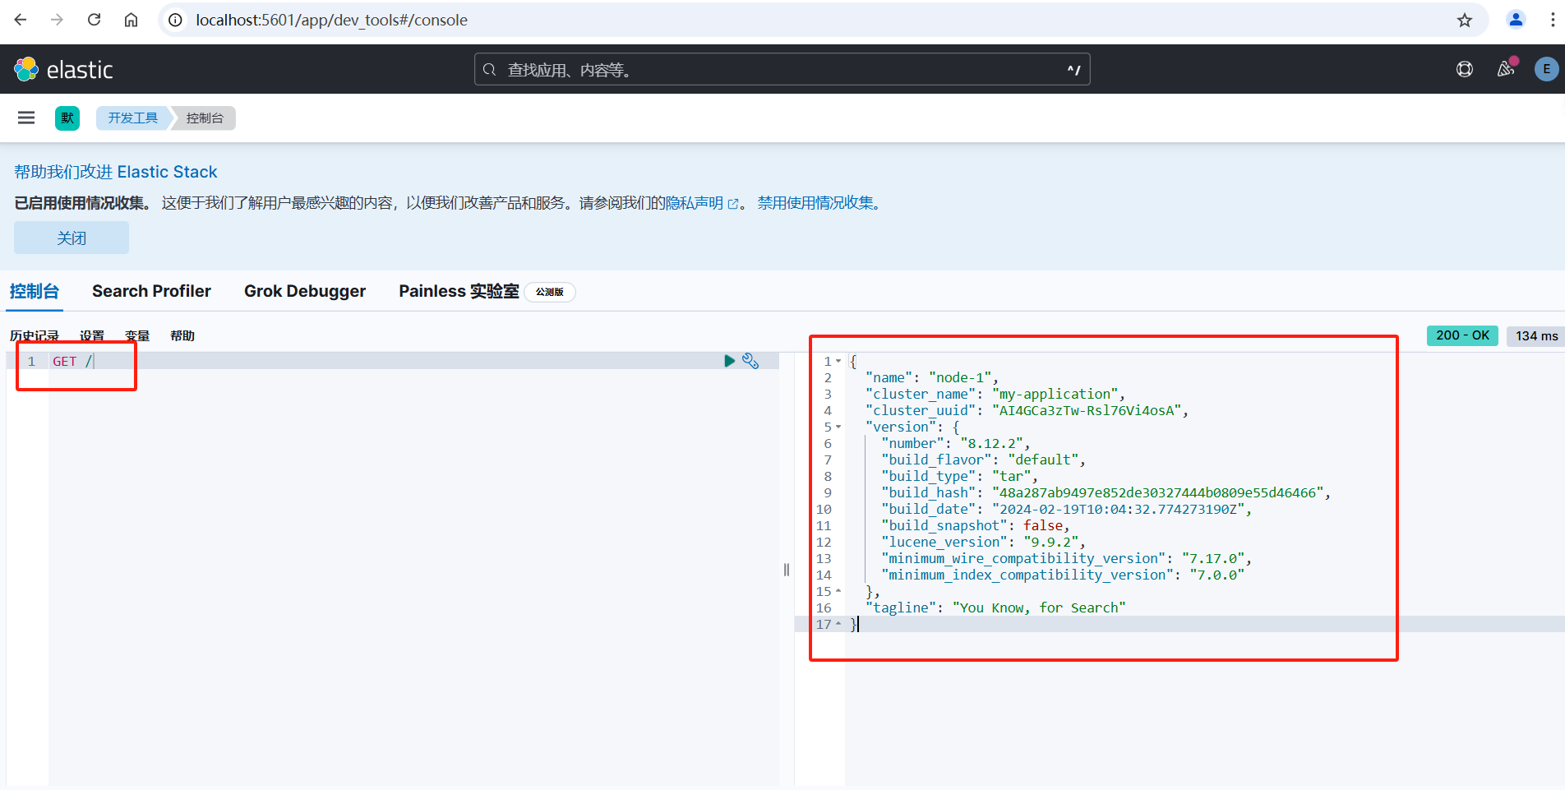Image resolution: width=1565 pixels, height=790 pixels.
Task: Run the GET request with play icon
Action: click(729, 361)
